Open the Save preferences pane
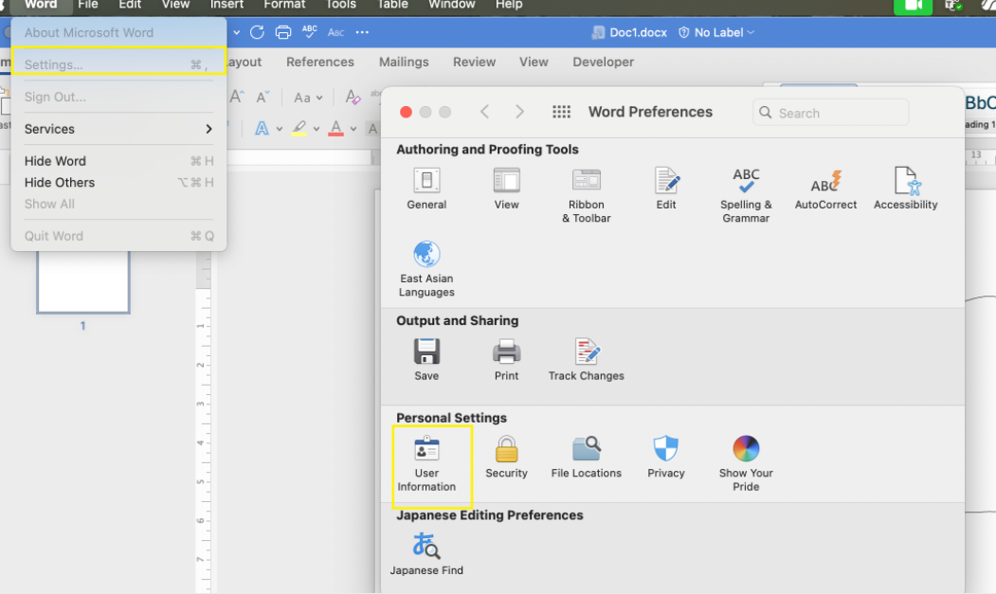996x594 pixels. 426,359
